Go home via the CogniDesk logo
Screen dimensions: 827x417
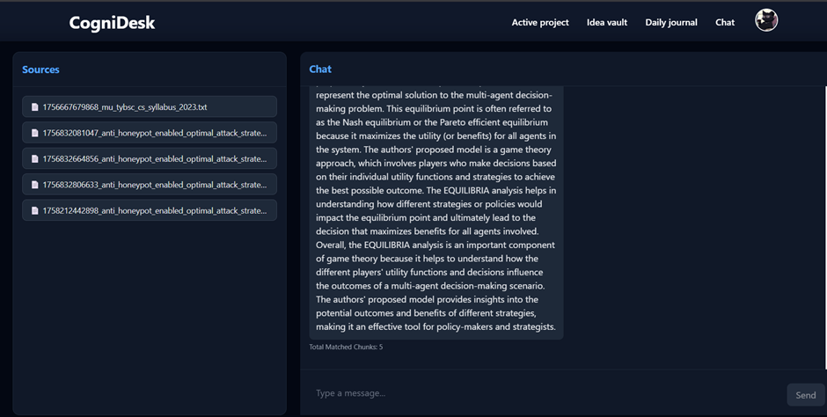[x=112, y=23]
